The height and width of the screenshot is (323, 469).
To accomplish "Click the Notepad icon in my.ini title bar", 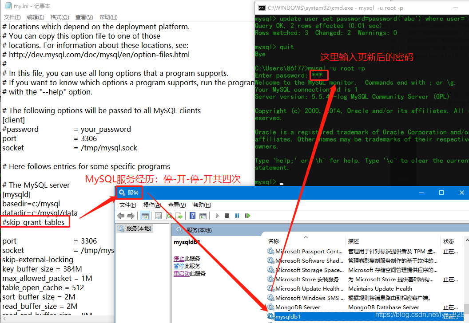I will click(8, 6).
